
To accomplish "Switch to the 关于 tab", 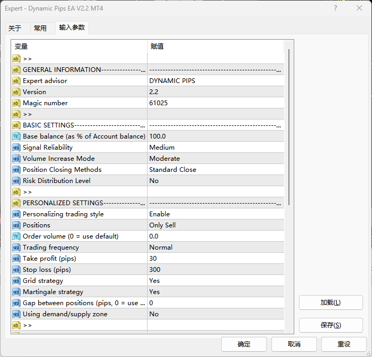I will coord(15,29).
